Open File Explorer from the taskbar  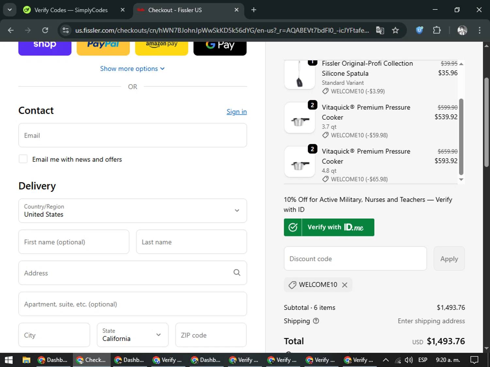pos(26,360)
